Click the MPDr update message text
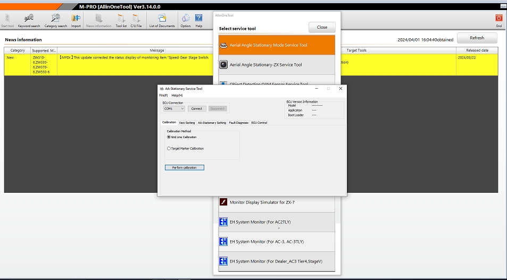This screenshot has height=280, width=507. [x=134, y=58]
